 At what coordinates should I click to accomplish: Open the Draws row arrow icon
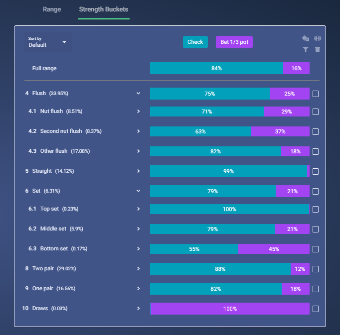pos(138,308)
